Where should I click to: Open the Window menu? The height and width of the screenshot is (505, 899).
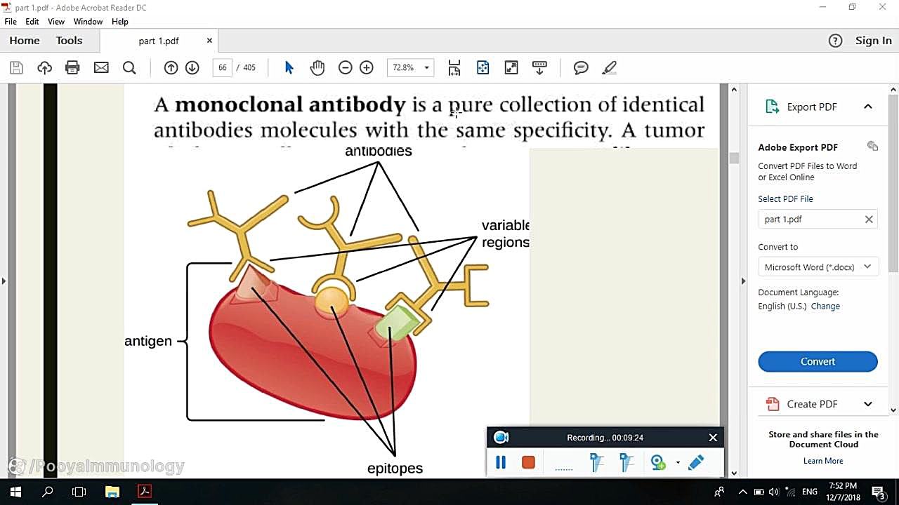(x=88, y=22)
